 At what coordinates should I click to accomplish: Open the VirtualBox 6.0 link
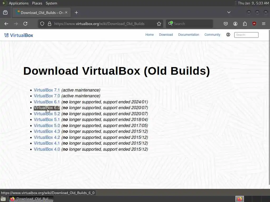coord(47,108)
